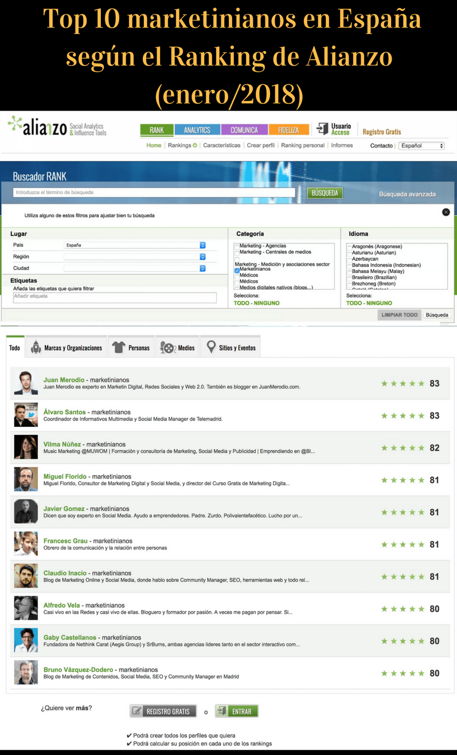Click Gaby Castellanos' profile photo
457x755 pixels.
point(25,640)
